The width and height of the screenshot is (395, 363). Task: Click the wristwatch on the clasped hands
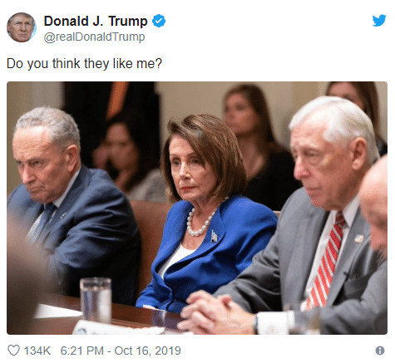coord(255,324)
